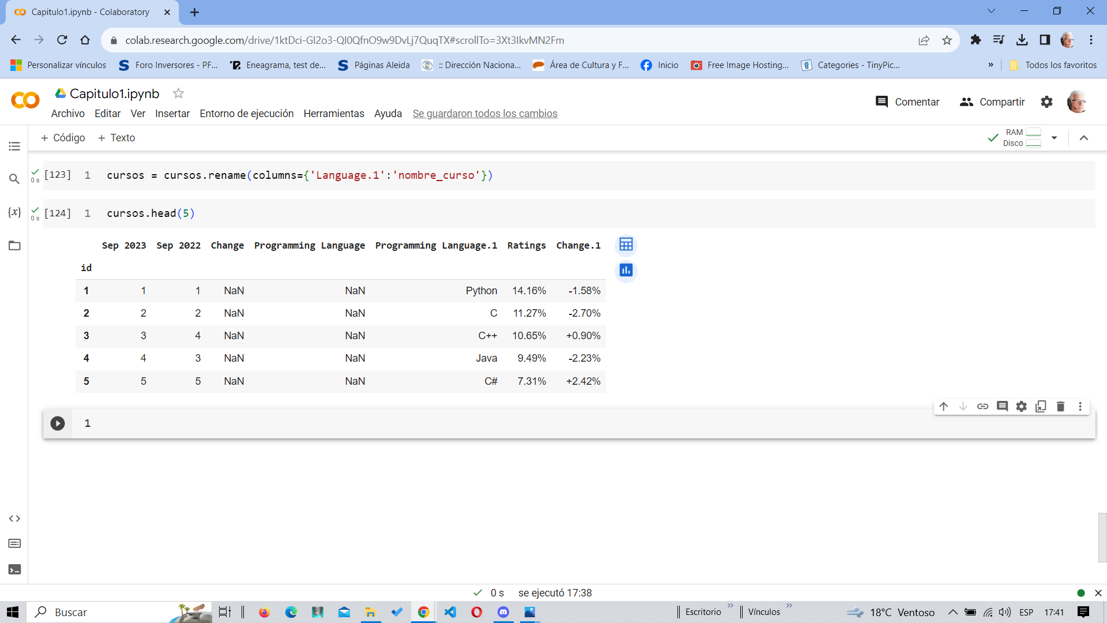This screenshot has height=623, width=1107.
Task: Open the Foro Inversores bookmark
Action: pyautogui.click(x=168, y=65)
